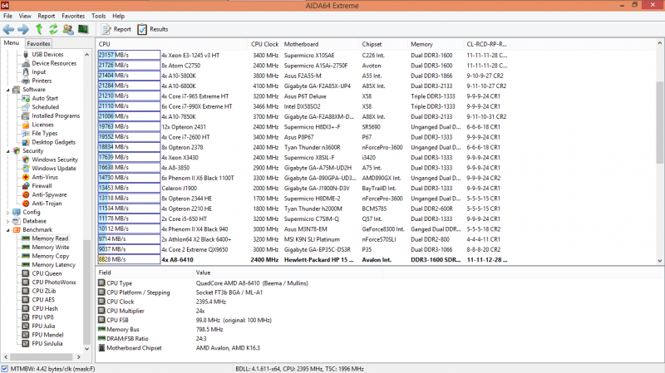Viewport: 665px width, 373px height.
Task: Sort by Motherboard column header
Action: tap(320, 44)
